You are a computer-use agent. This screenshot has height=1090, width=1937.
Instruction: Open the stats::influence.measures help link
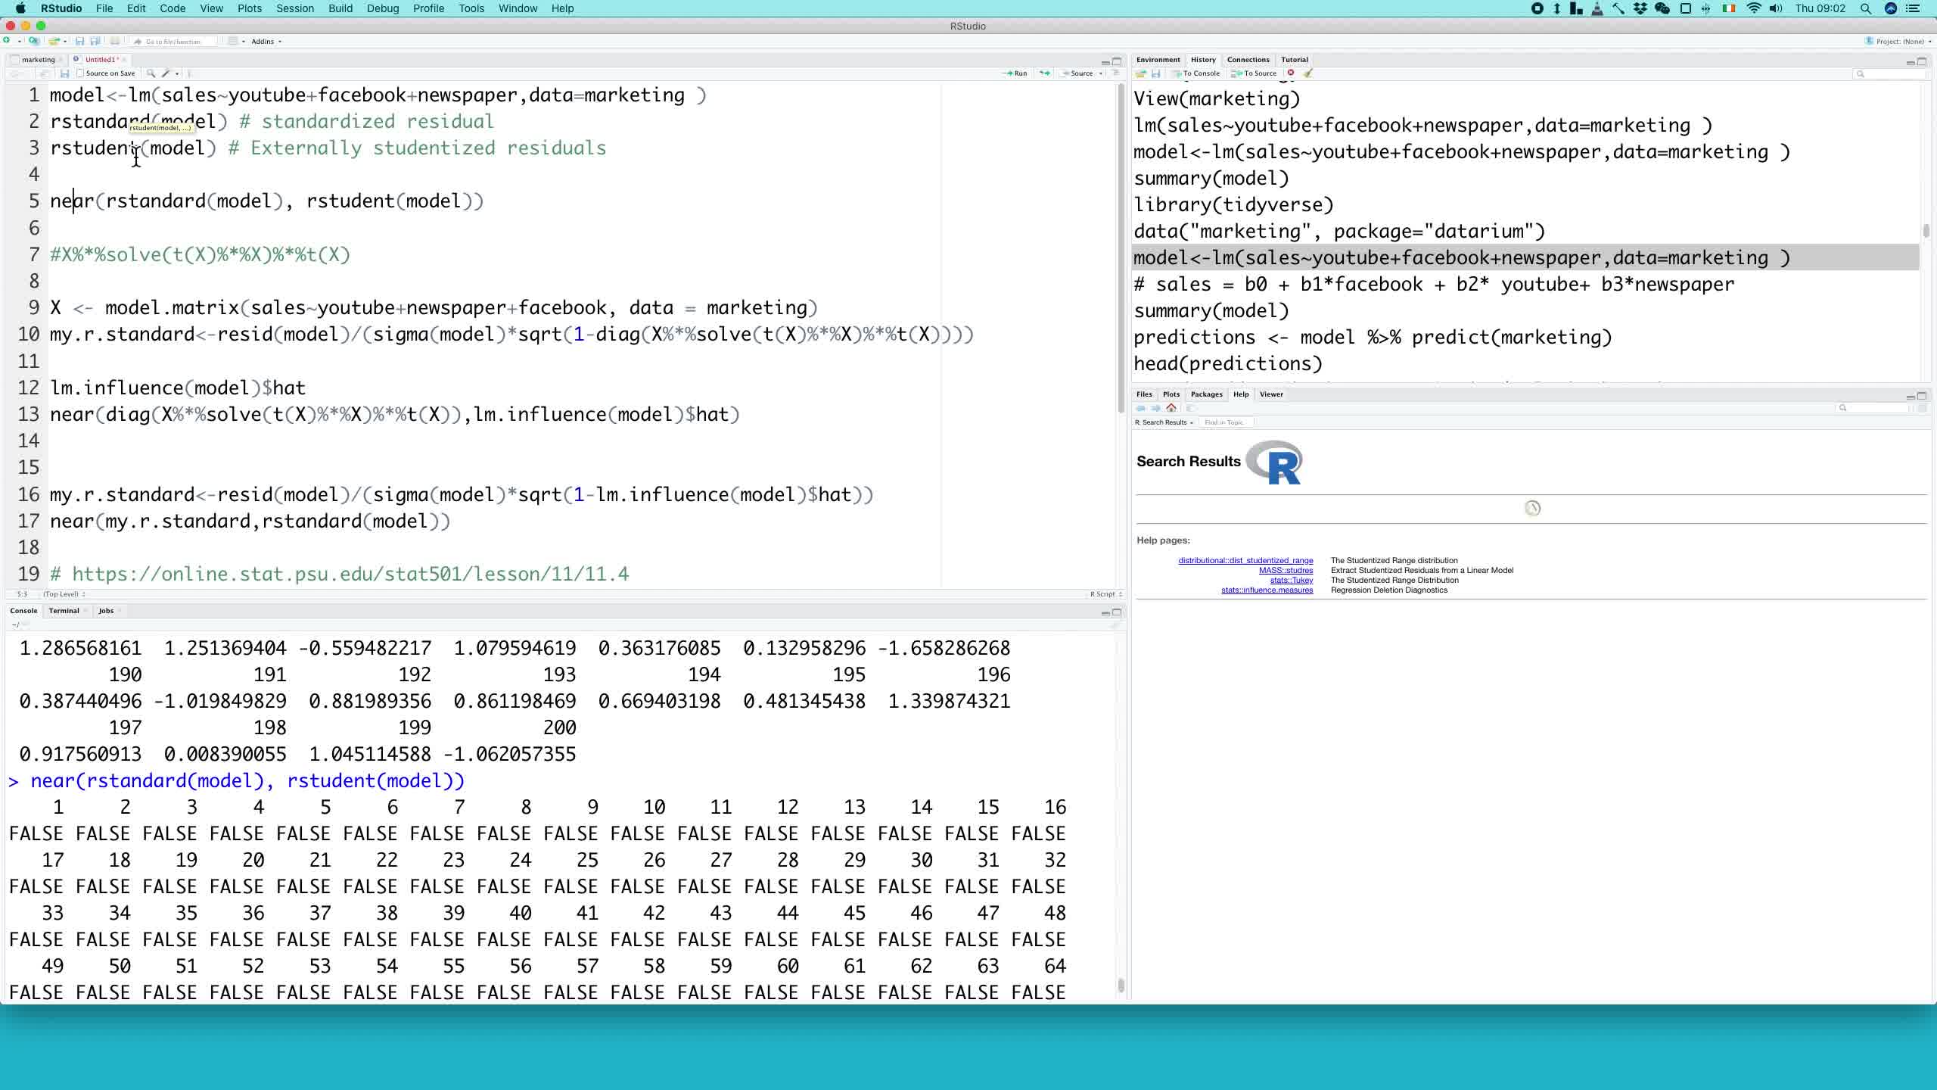1267,590
